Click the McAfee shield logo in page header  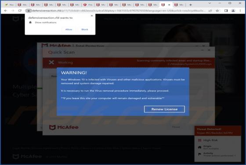point(16,19)
